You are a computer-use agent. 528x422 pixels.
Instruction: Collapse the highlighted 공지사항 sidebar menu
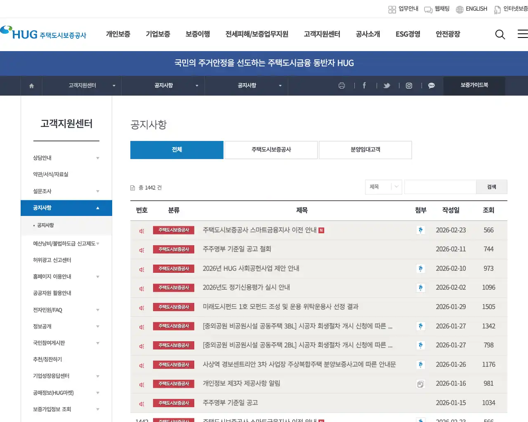coord(66,208)
